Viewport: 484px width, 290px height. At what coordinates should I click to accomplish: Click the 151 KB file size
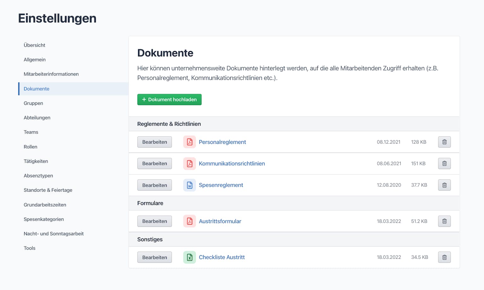coord(418,163)
